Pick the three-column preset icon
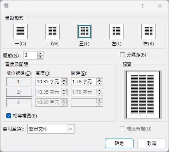This screenshot has height=152, width=169. tap(84, 31)
